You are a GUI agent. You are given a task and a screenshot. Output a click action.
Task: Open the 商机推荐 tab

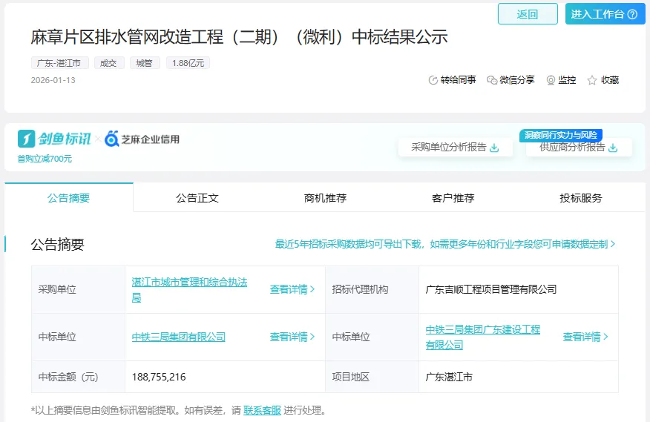[x=325, y=198]
